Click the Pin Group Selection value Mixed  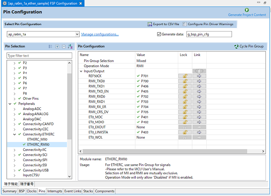point(141,61)
